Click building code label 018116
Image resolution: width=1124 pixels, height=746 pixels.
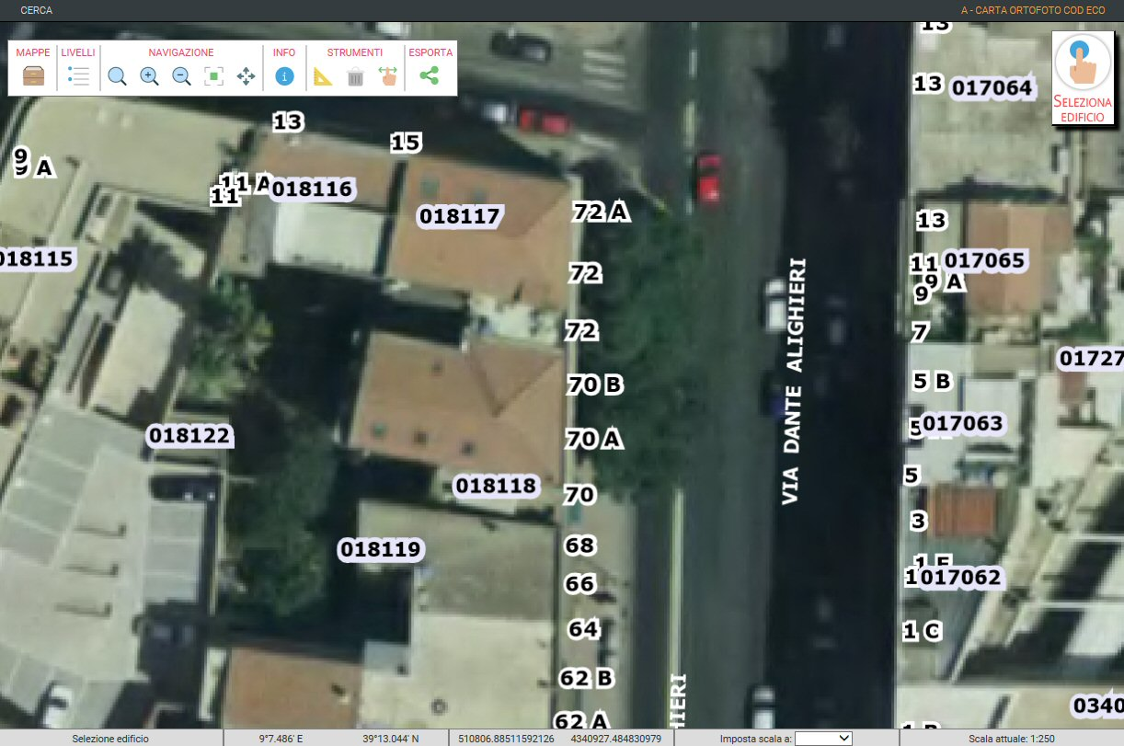pos(312,189)
